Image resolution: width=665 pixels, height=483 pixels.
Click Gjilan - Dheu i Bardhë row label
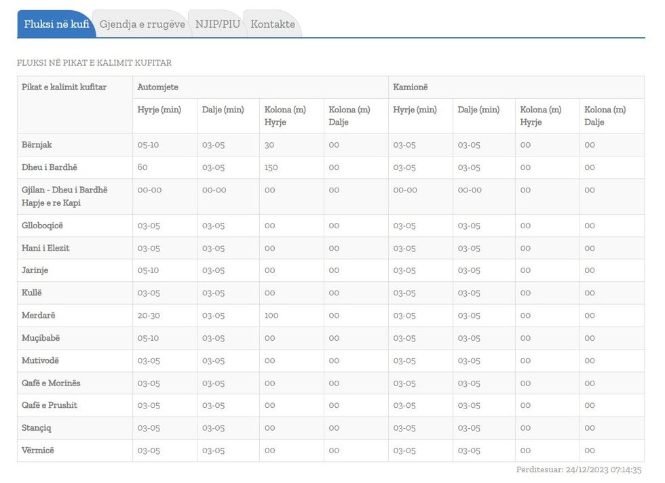click(64, 190)
